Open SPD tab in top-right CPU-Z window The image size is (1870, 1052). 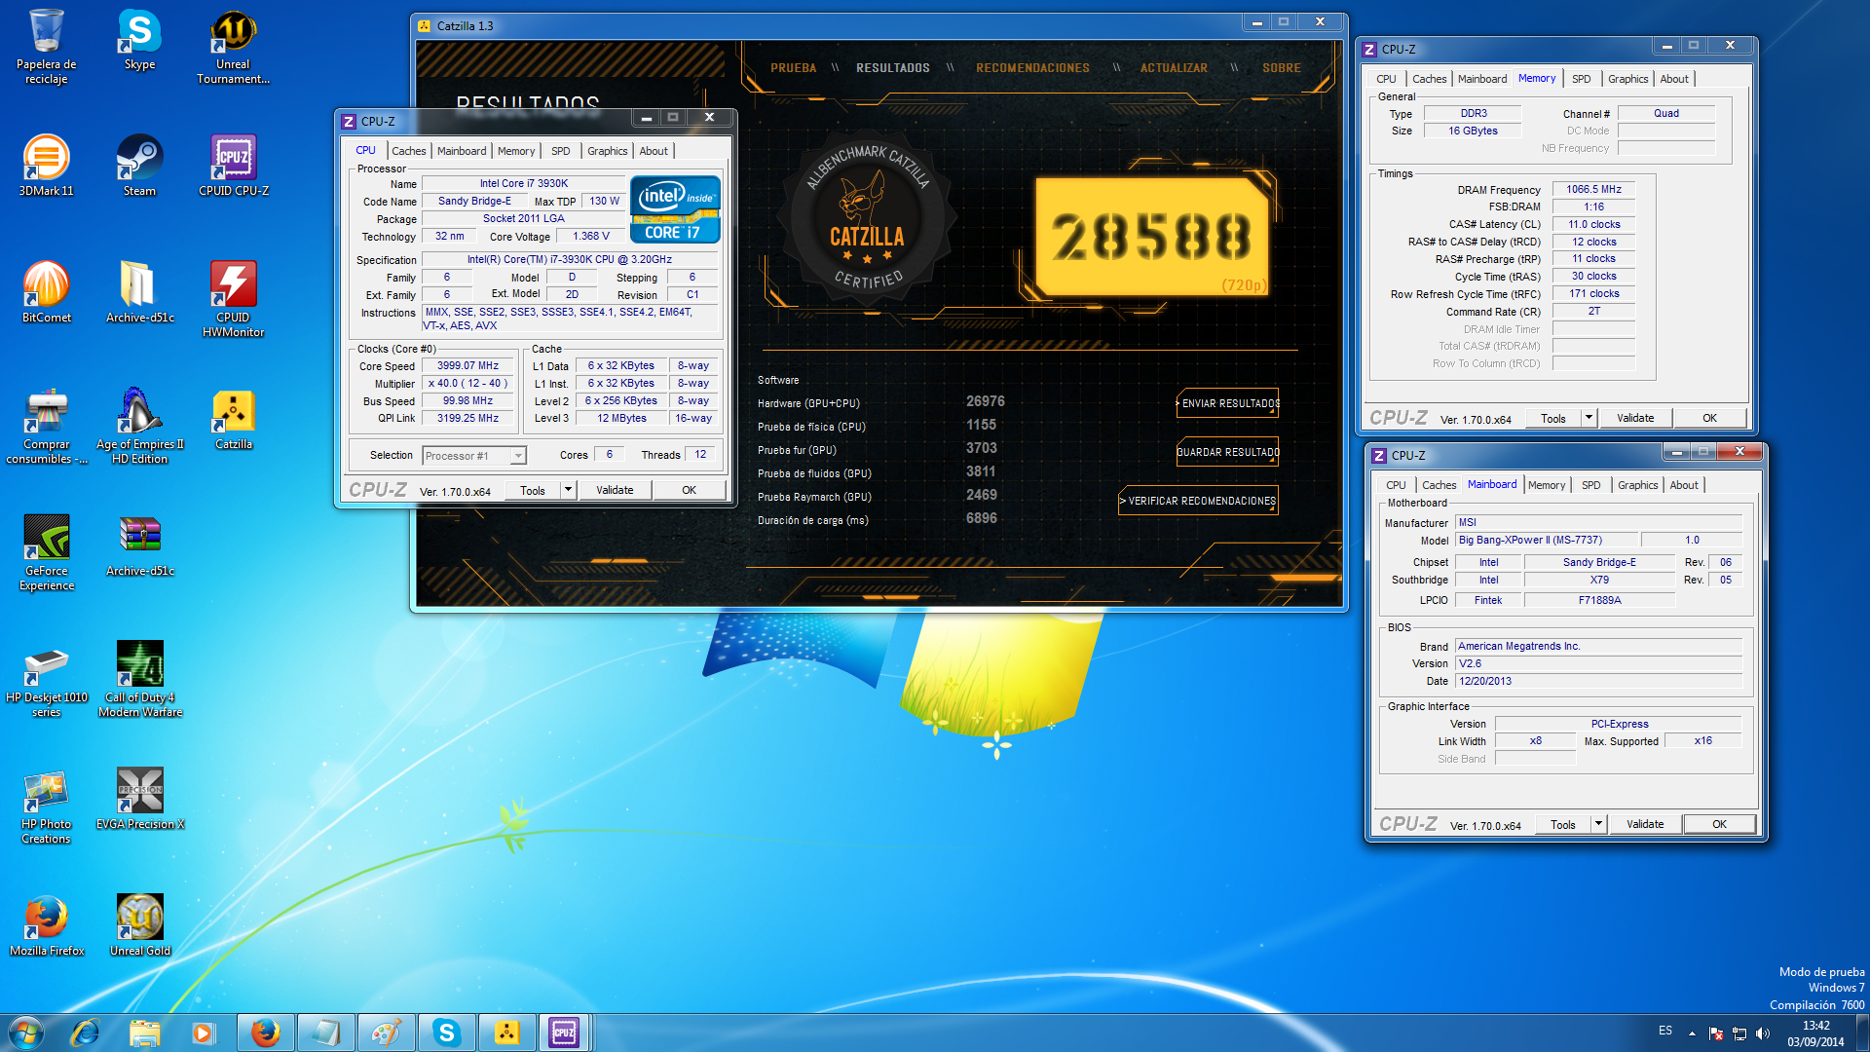coord(1581,79)
